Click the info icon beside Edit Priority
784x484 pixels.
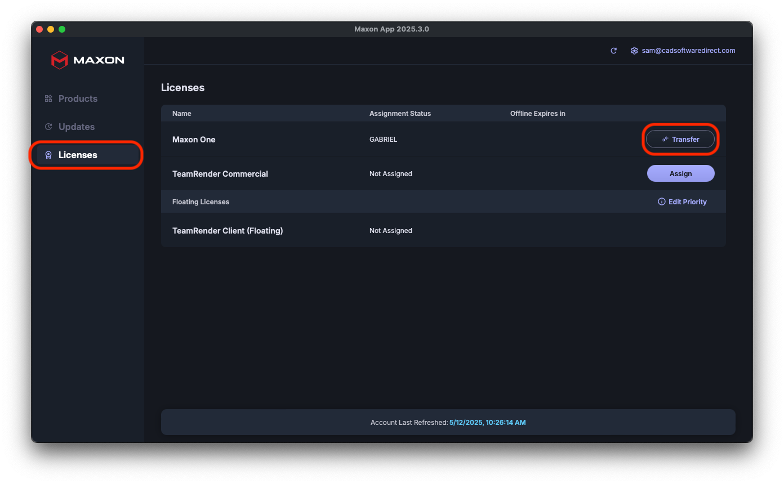(662, 201)
